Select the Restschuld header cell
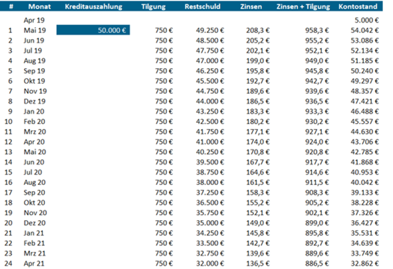The width and height of the screenshot is (393, 269). pos(203,7)
